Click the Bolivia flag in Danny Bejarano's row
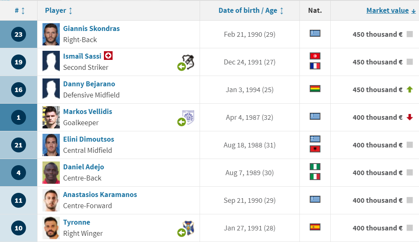Screen dimensions: 419x242 click(315, 89)
